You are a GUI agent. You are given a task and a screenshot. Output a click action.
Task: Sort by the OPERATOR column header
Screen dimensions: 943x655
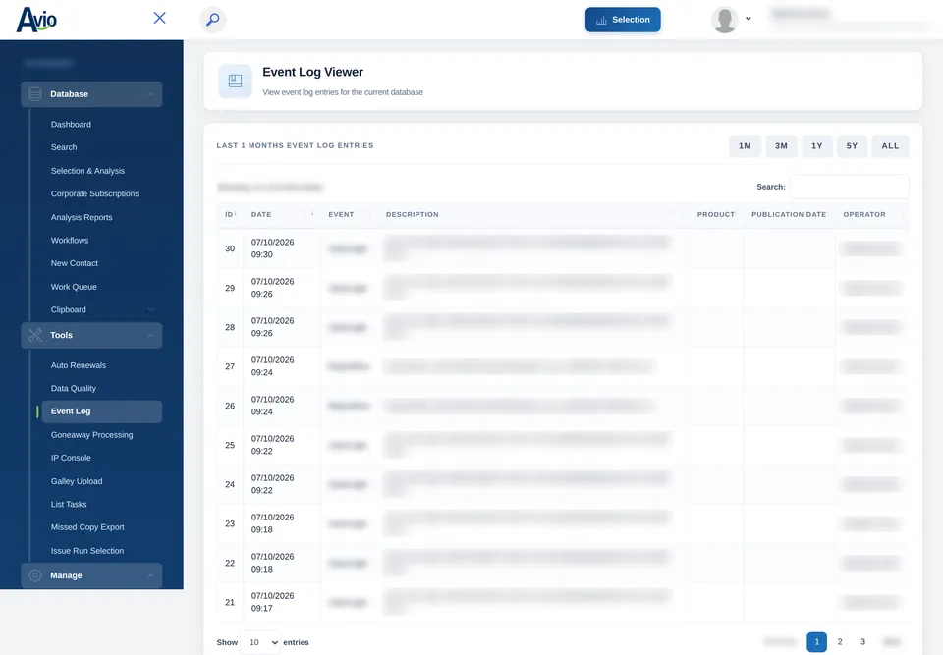[x=872, y=215]
